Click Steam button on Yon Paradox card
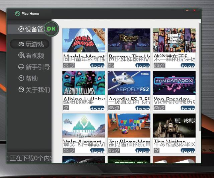The width and height of the screenshot is (214, 178). click(x=188, y=108)
